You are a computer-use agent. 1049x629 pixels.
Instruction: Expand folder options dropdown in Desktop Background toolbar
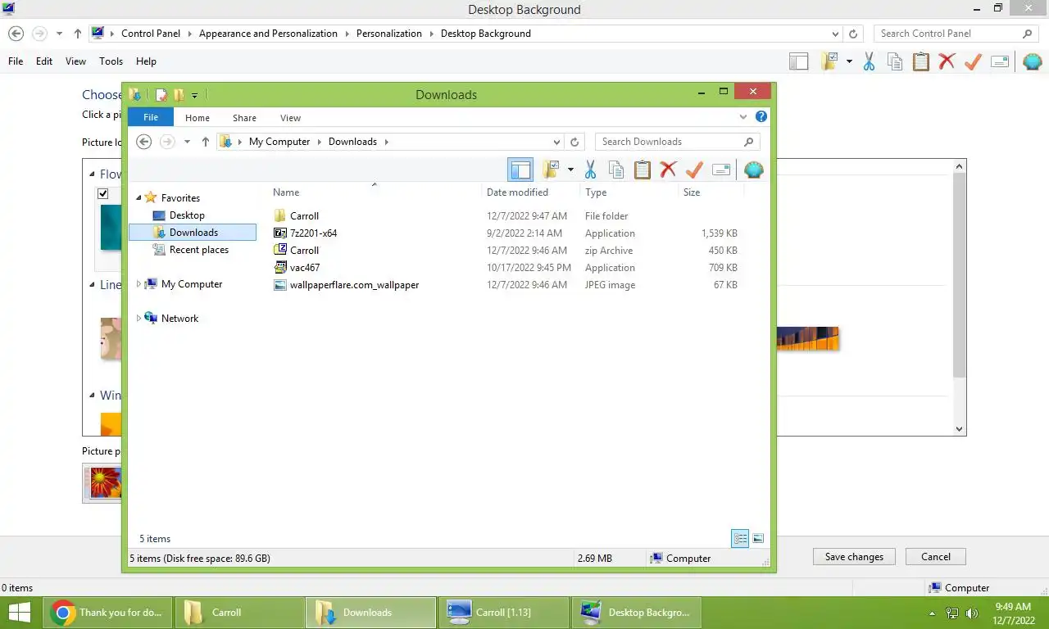[849, 61]
